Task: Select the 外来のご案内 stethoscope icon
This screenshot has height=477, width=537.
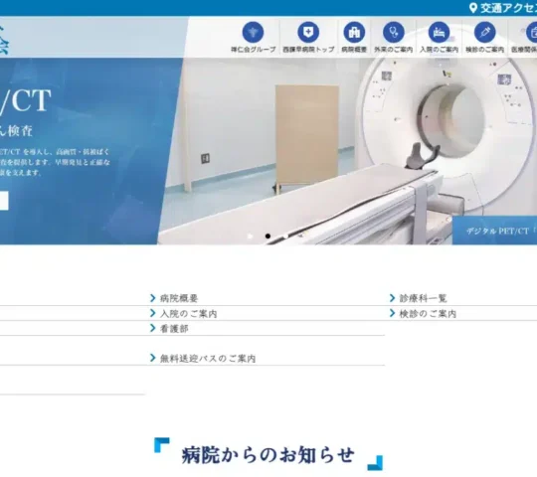Action: point(394,32)
